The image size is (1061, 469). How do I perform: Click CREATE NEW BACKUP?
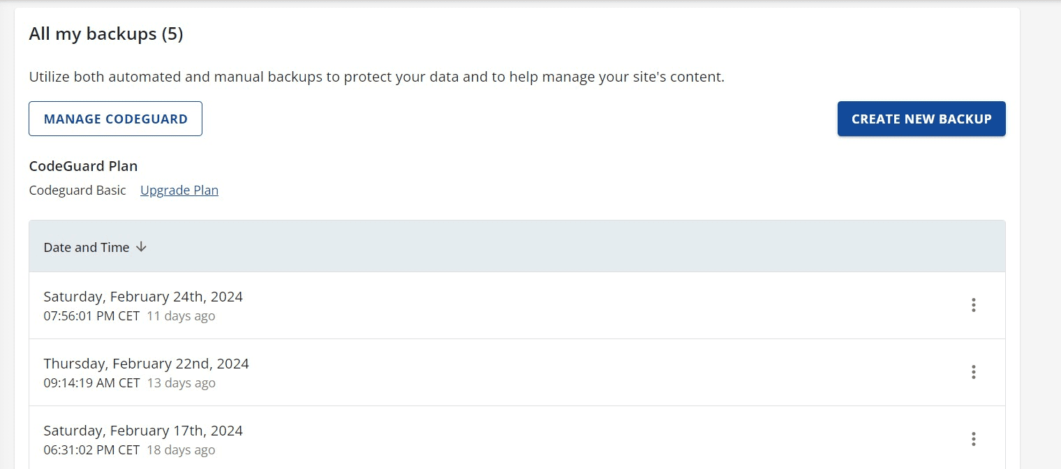(921, 118)
